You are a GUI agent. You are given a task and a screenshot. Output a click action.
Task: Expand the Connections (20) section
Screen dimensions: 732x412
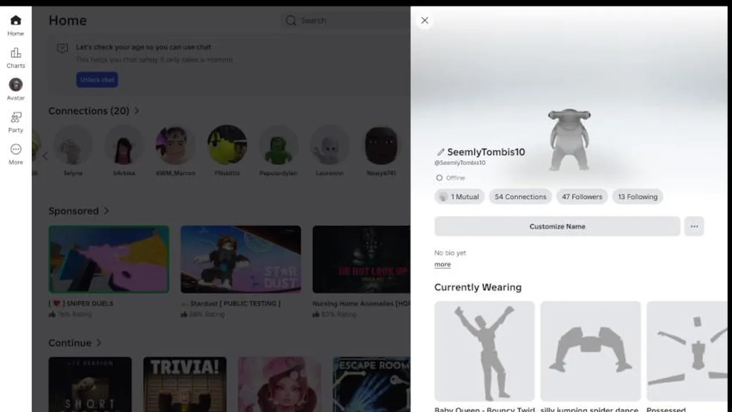pyautogui.click(x=94, y=111)
